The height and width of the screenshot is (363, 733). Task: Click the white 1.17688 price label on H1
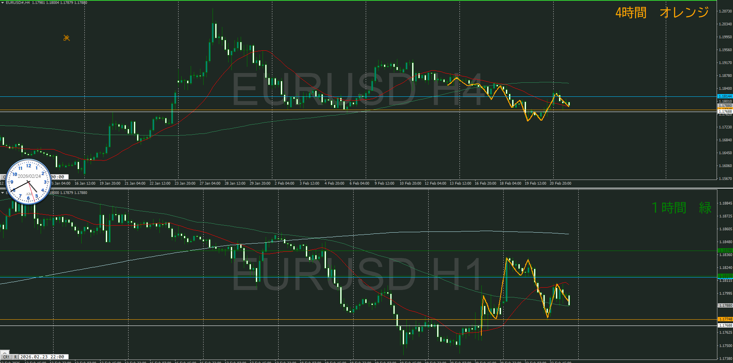click(725, 326)
